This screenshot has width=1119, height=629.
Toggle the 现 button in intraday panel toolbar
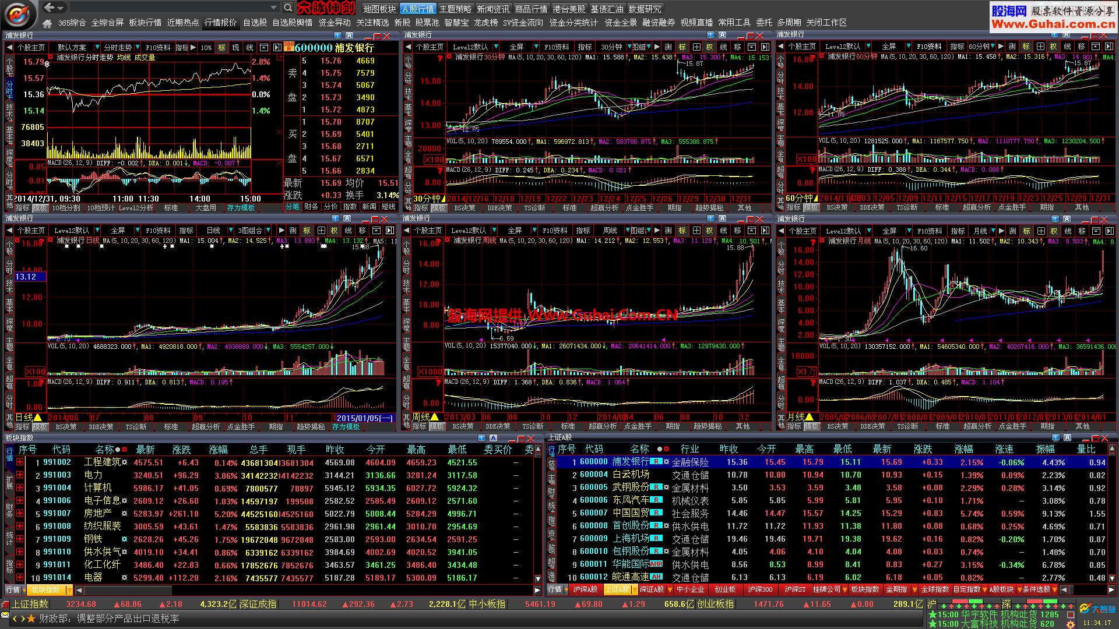tap(235, 47)
